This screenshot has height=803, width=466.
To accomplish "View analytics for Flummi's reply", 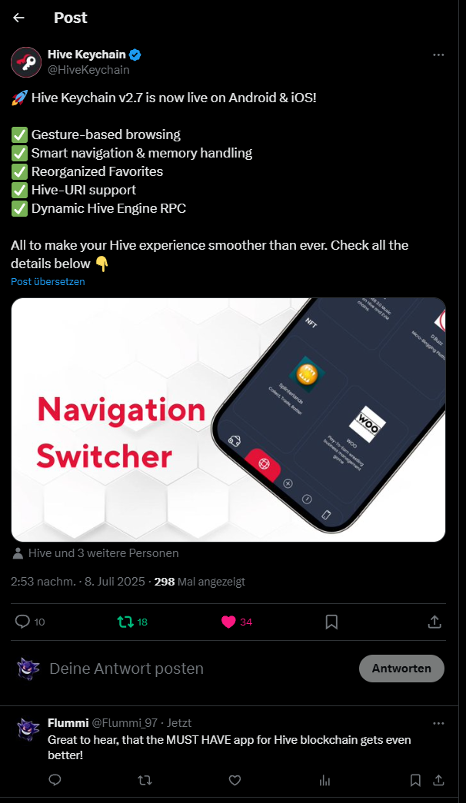I will pyautogui.click(x=325, y=780).
